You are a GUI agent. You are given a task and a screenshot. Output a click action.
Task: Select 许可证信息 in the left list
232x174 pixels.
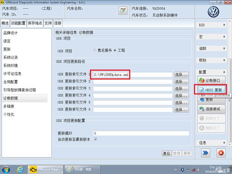point(25,74)
